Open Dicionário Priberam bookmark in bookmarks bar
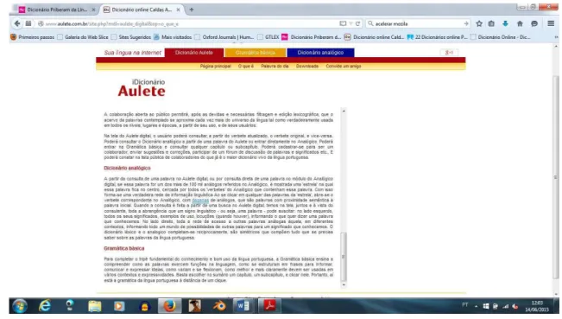The image size is (562, 319). point(312,37)
